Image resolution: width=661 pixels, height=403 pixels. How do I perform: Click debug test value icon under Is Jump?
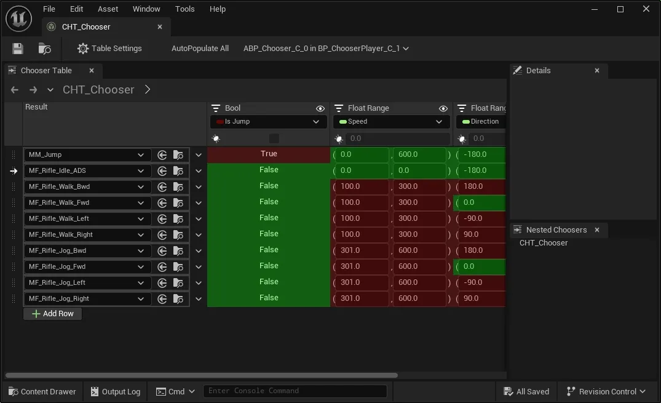click(215, 138)
